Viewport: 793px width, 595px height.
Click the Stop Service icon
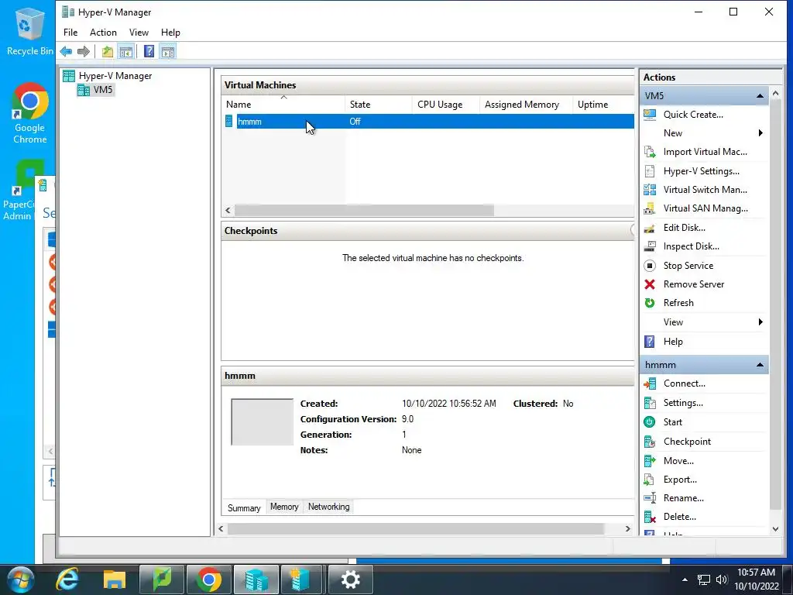(650, 266)
